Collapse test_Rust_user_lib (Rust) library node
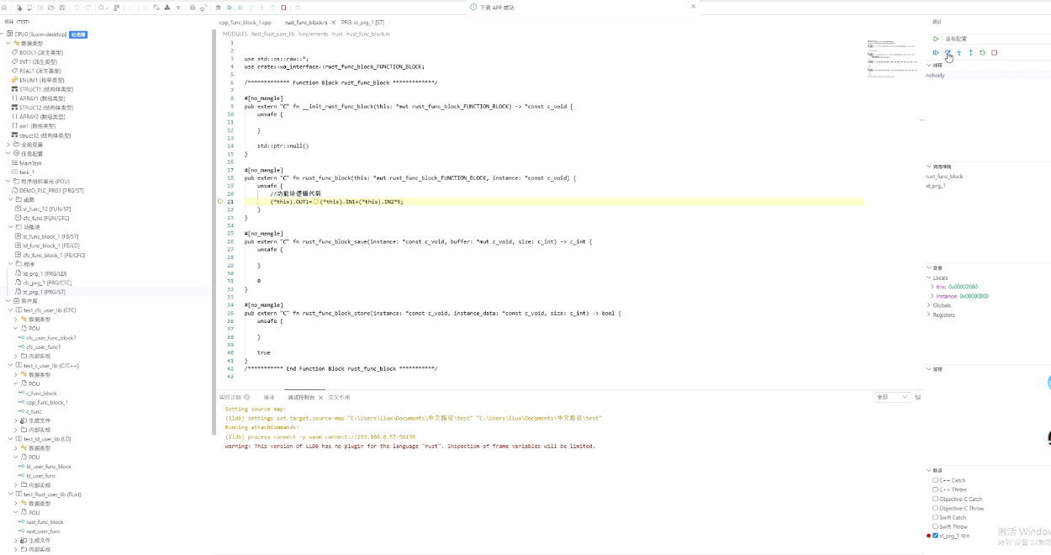This screenshot has width=1051, height=555. point(9,494)
